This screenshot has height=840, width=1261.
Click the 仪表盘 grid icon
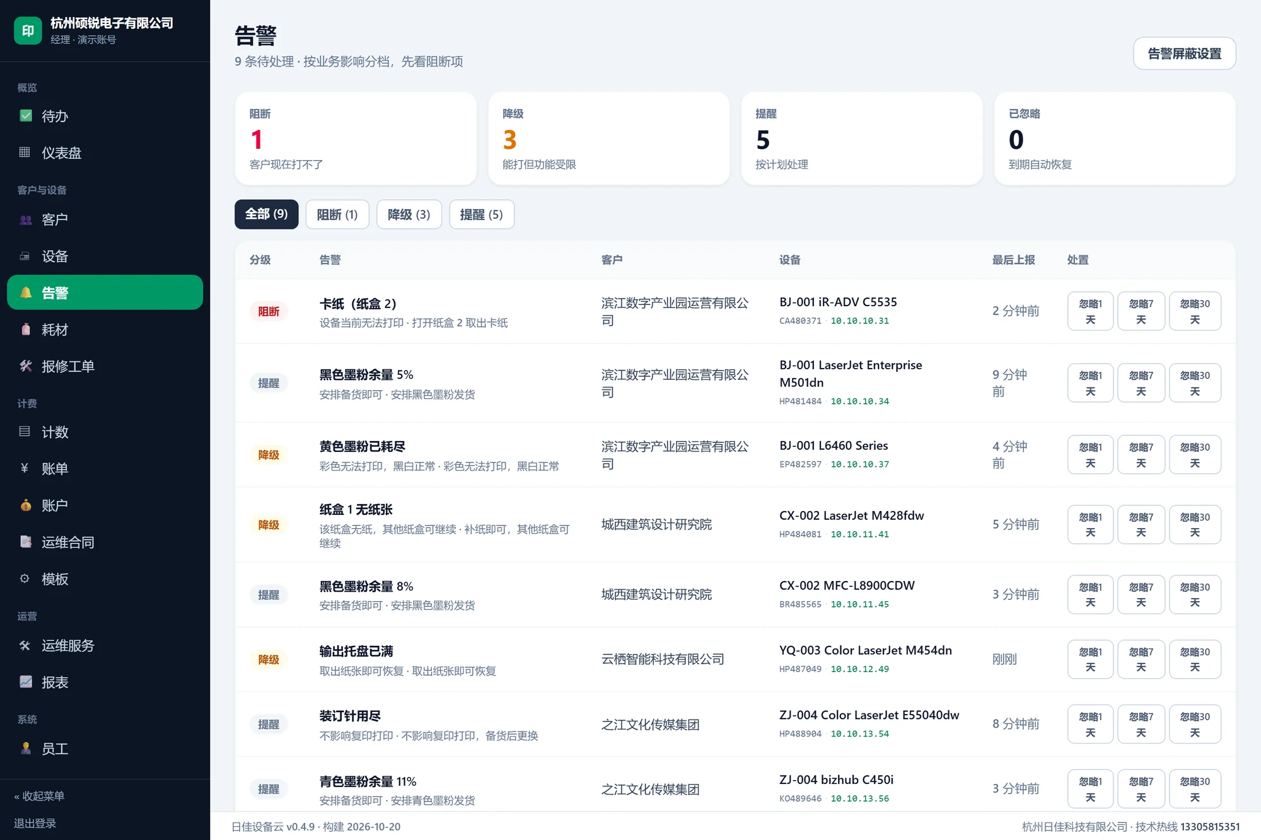tap(25, 152)
